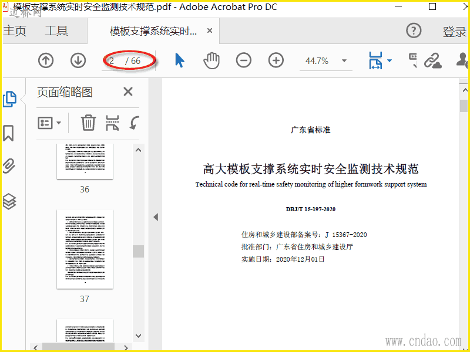Click the document scroll up arrow
This screenshot has width=470, height=352.
(x=465, y=90)
